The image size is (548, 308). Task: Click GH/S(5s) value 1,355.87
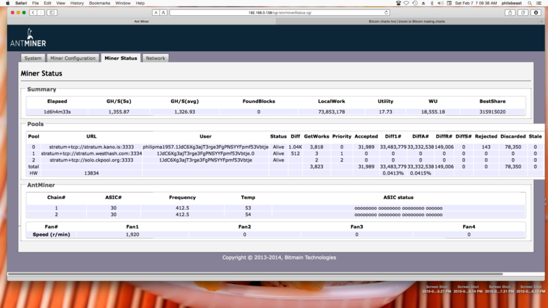point(119,112)
